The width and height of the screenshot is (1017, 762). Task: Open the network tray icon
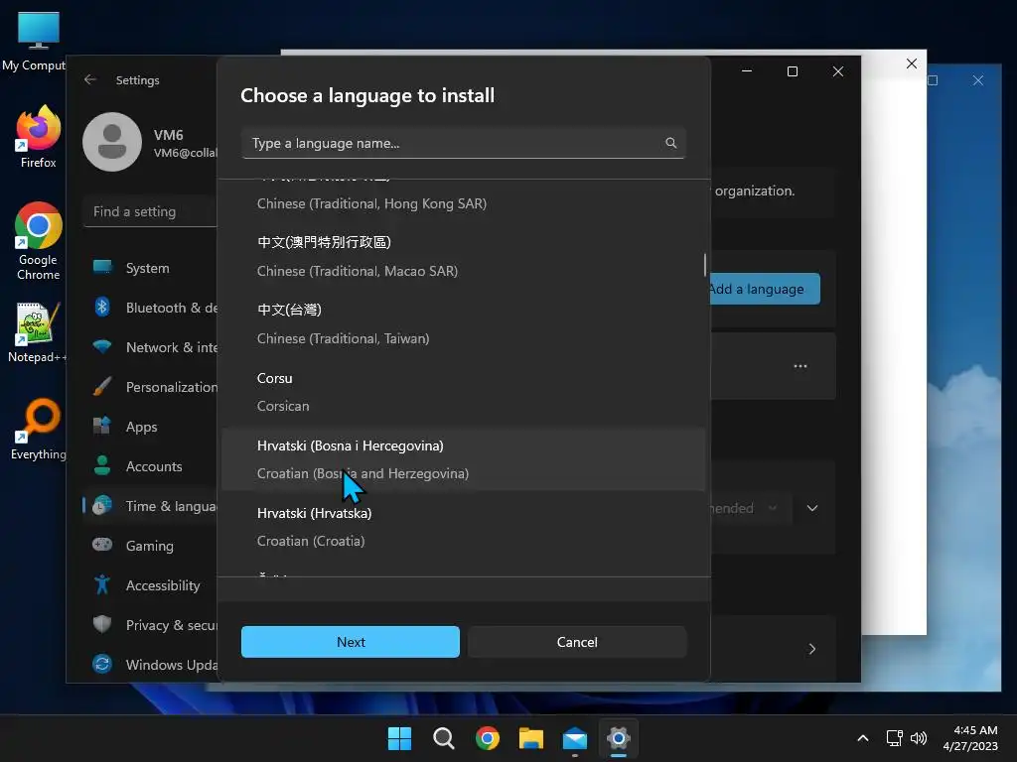pyautogui.click(x=895, y=738)
